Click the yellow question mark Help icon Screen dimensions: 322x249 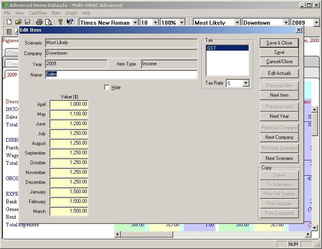60,22
